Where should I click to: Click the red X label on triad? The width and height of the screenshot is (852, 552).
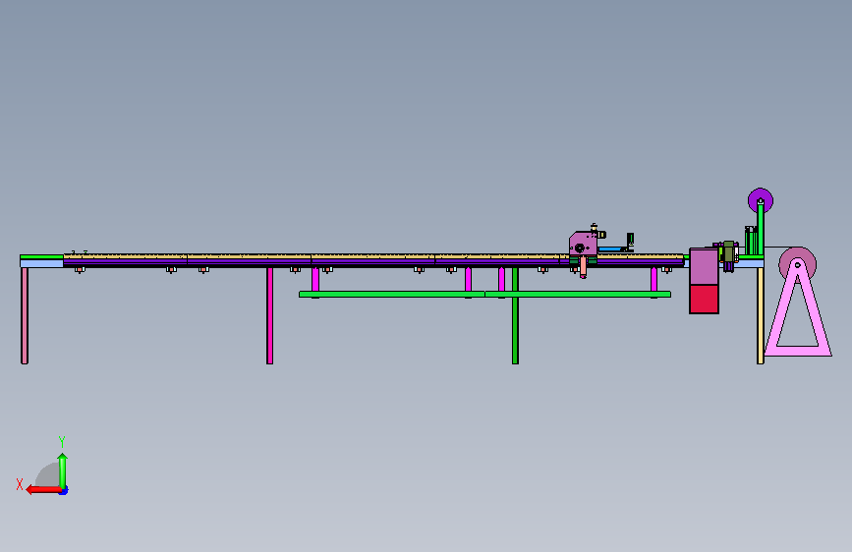click(20, 484)
